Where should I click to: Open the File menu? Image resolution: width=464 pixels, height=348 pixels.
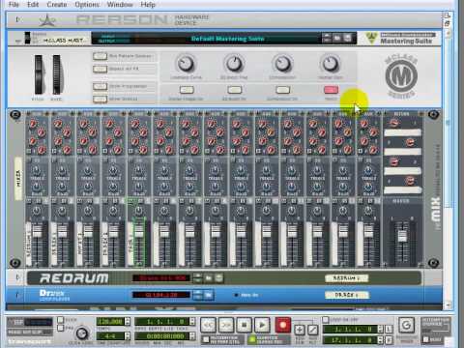(14, 5)
